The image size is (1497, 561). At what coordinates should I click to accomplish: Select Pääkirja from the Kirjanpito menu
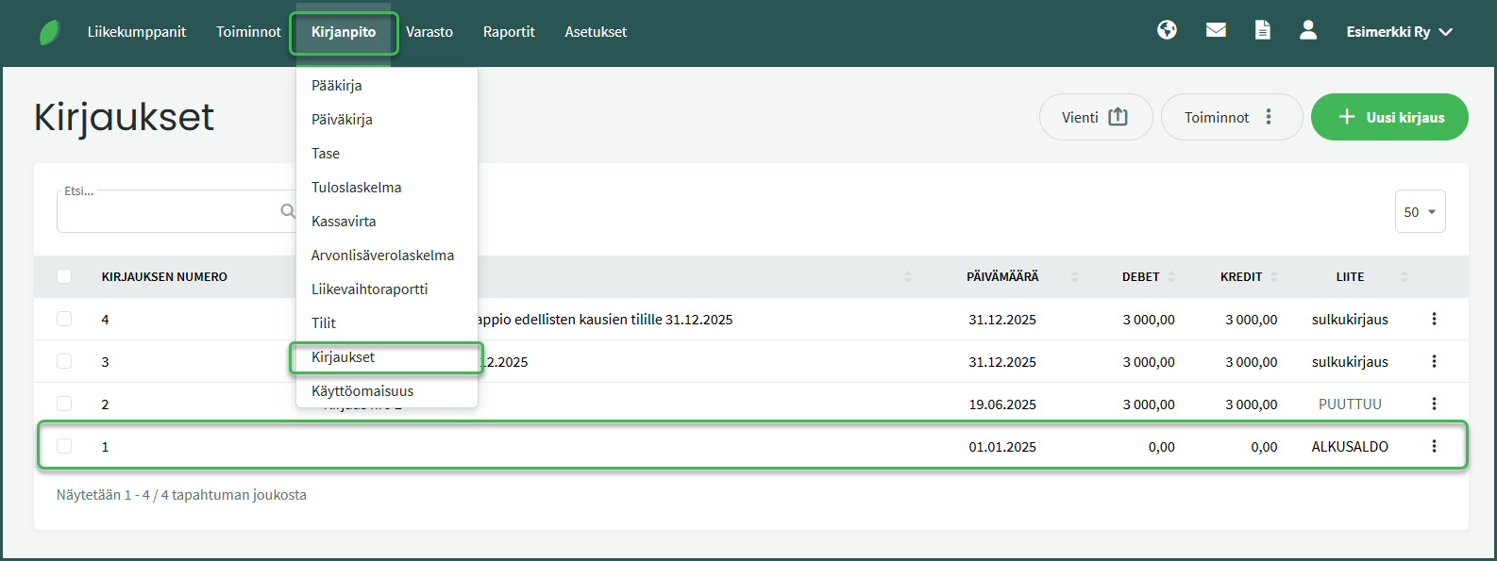click(x=337, y=85)
